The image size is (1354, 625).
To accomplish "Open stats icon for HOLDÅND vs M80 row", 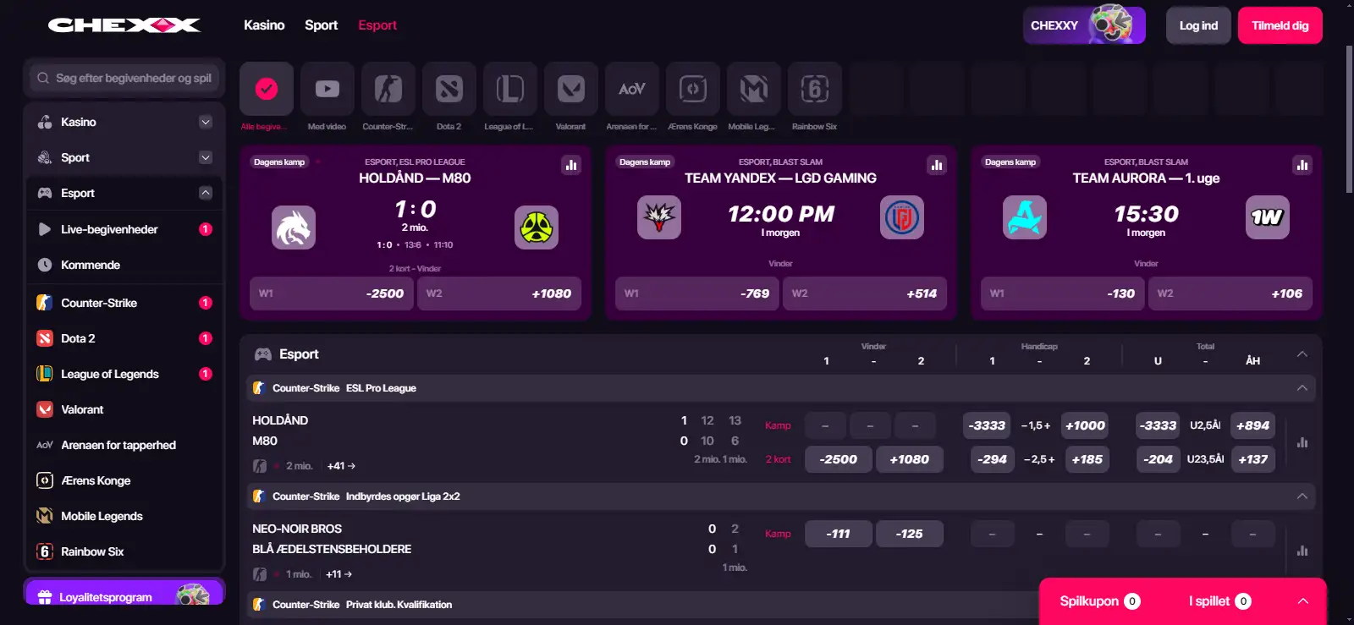I will [1302, 442].
